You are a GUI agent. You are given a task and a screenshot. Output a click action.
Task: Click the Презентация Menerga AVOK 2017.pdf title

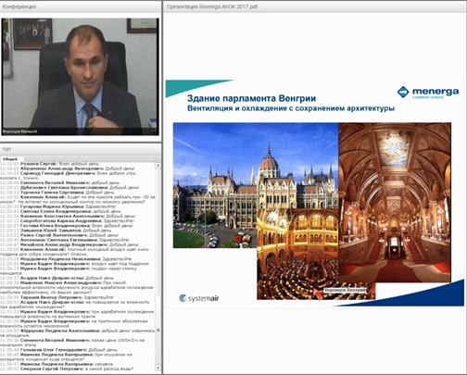(x=212, y=6)
